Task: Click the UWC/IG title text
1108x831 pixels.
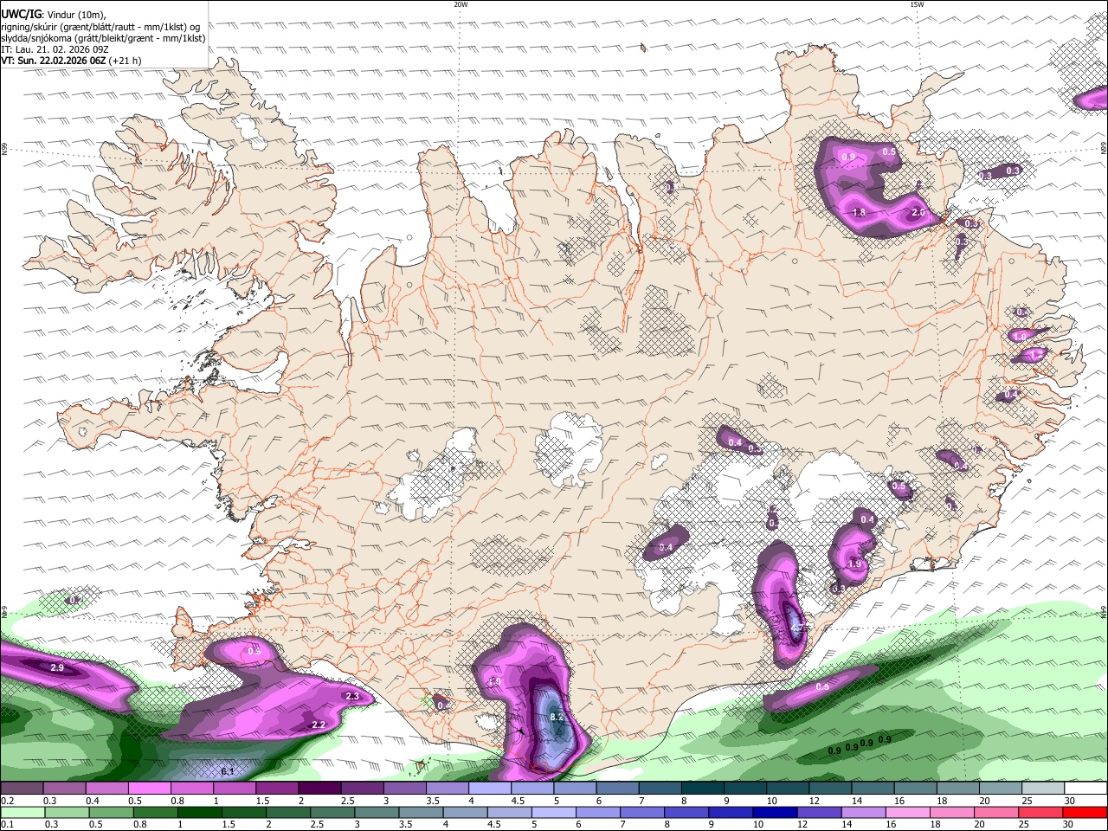Action: pos(22,14)
